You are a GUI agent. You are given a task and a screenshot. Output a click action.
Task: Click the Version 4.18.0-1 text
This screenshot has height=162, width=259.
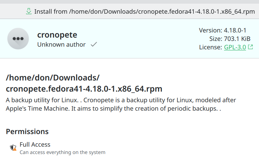[222, 30]
